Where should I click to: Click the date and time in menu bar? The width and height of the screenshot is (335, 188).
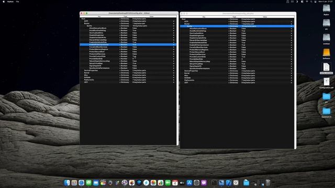pos(326,2)
